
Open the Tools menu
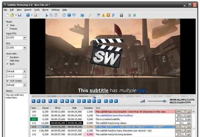(x=37, y=10)
